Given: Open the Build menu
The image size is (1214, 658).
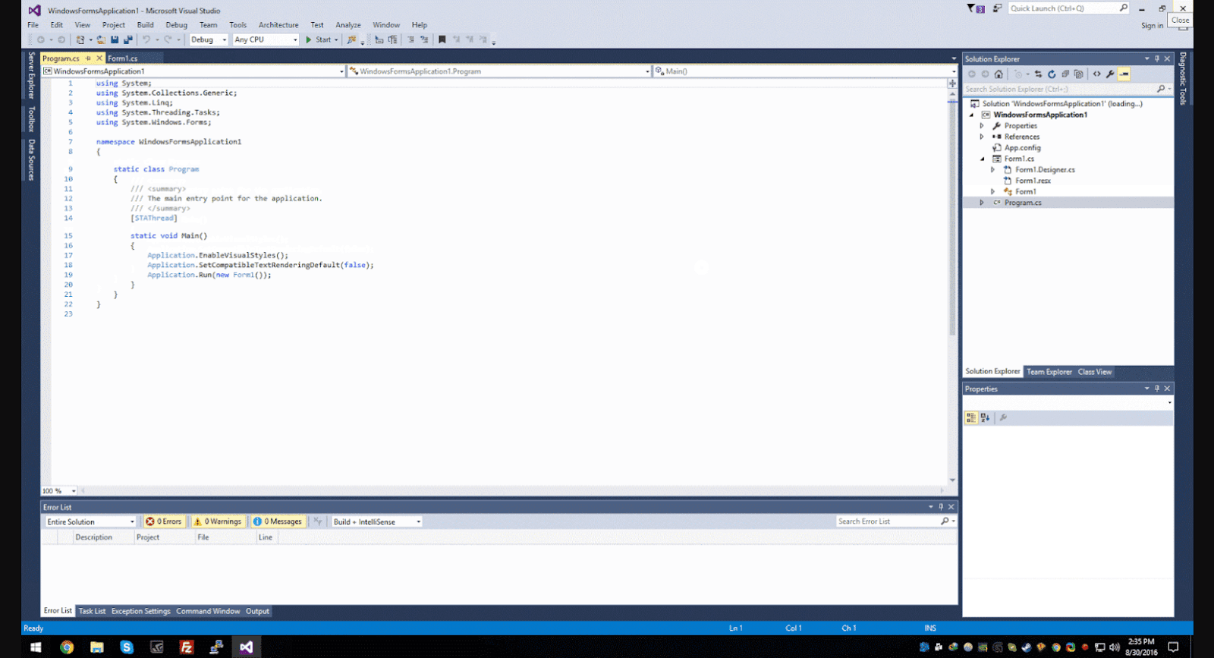Looking at the screenshot, I should pos(145,25).
